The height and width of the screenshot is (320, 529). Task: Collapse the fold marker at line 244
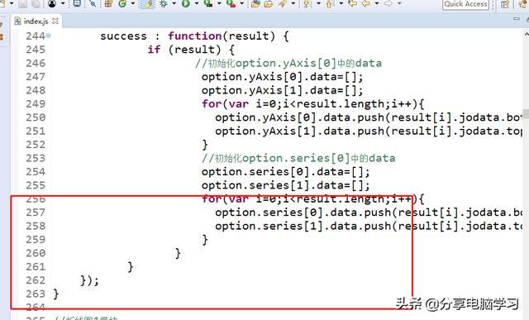click(49, 35)
